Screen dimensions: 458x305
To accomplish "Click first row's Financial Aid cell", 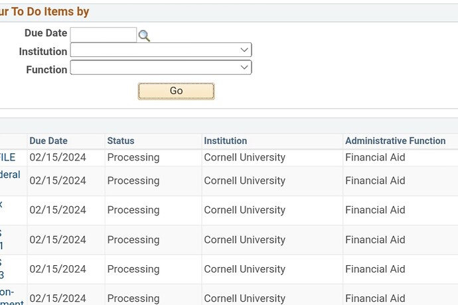I will (375, 157).
